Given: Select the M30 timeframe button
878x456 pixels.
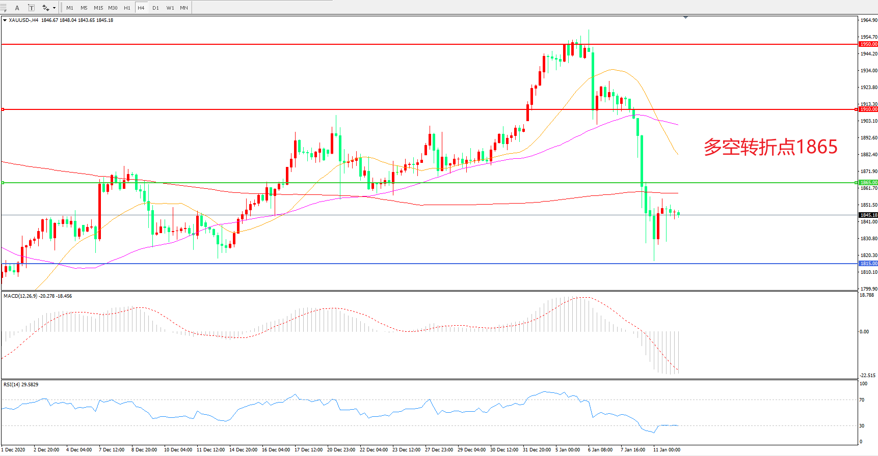Looking at the screenshot, I should coord(113,8).
